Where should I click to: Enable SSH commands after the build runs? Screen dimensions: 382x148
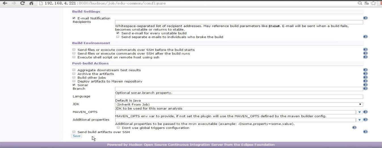(x=74, y=53)
